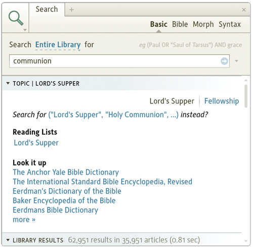Open the Lord's Supper reading list
Screen dimensions: 253x247
36,143
